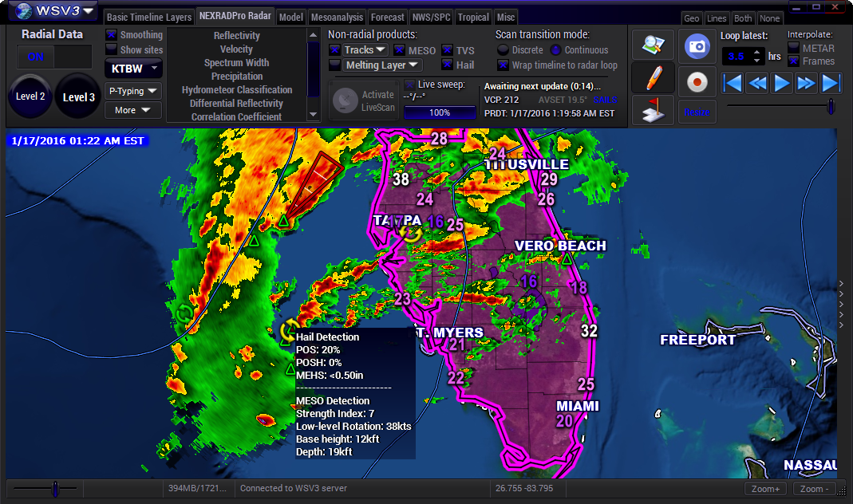Select the pencil drawing tool
This screenshot has width=853, height=504.
pos(653,77)
